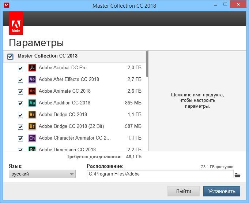This screenshot has width=249, height=203.
Task: Toggle the Adobe Character Animator checkbox
Action: [20, 139]
